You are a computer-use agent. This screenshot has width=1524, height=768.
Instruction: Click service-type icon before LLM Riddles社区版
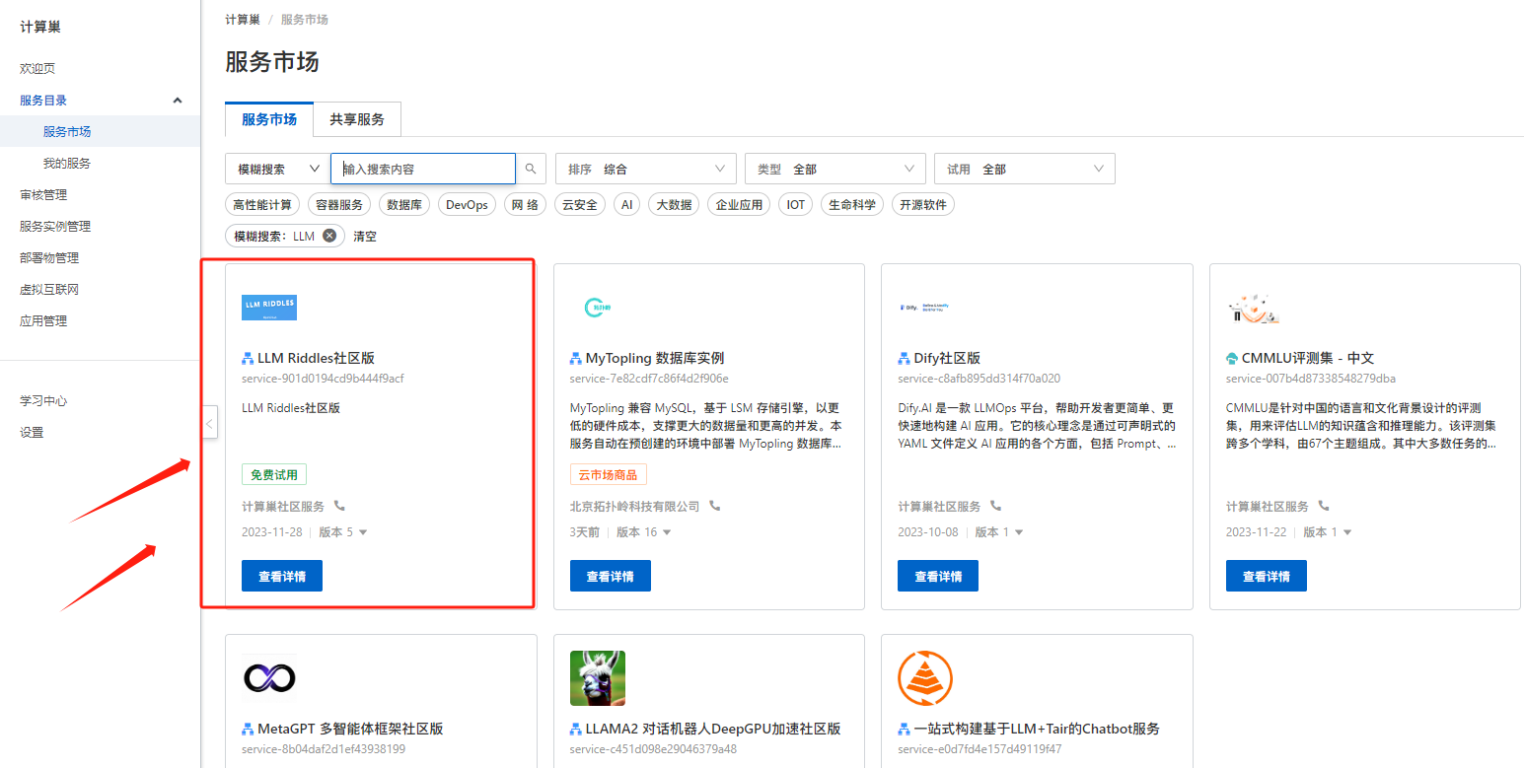[248, 358]
